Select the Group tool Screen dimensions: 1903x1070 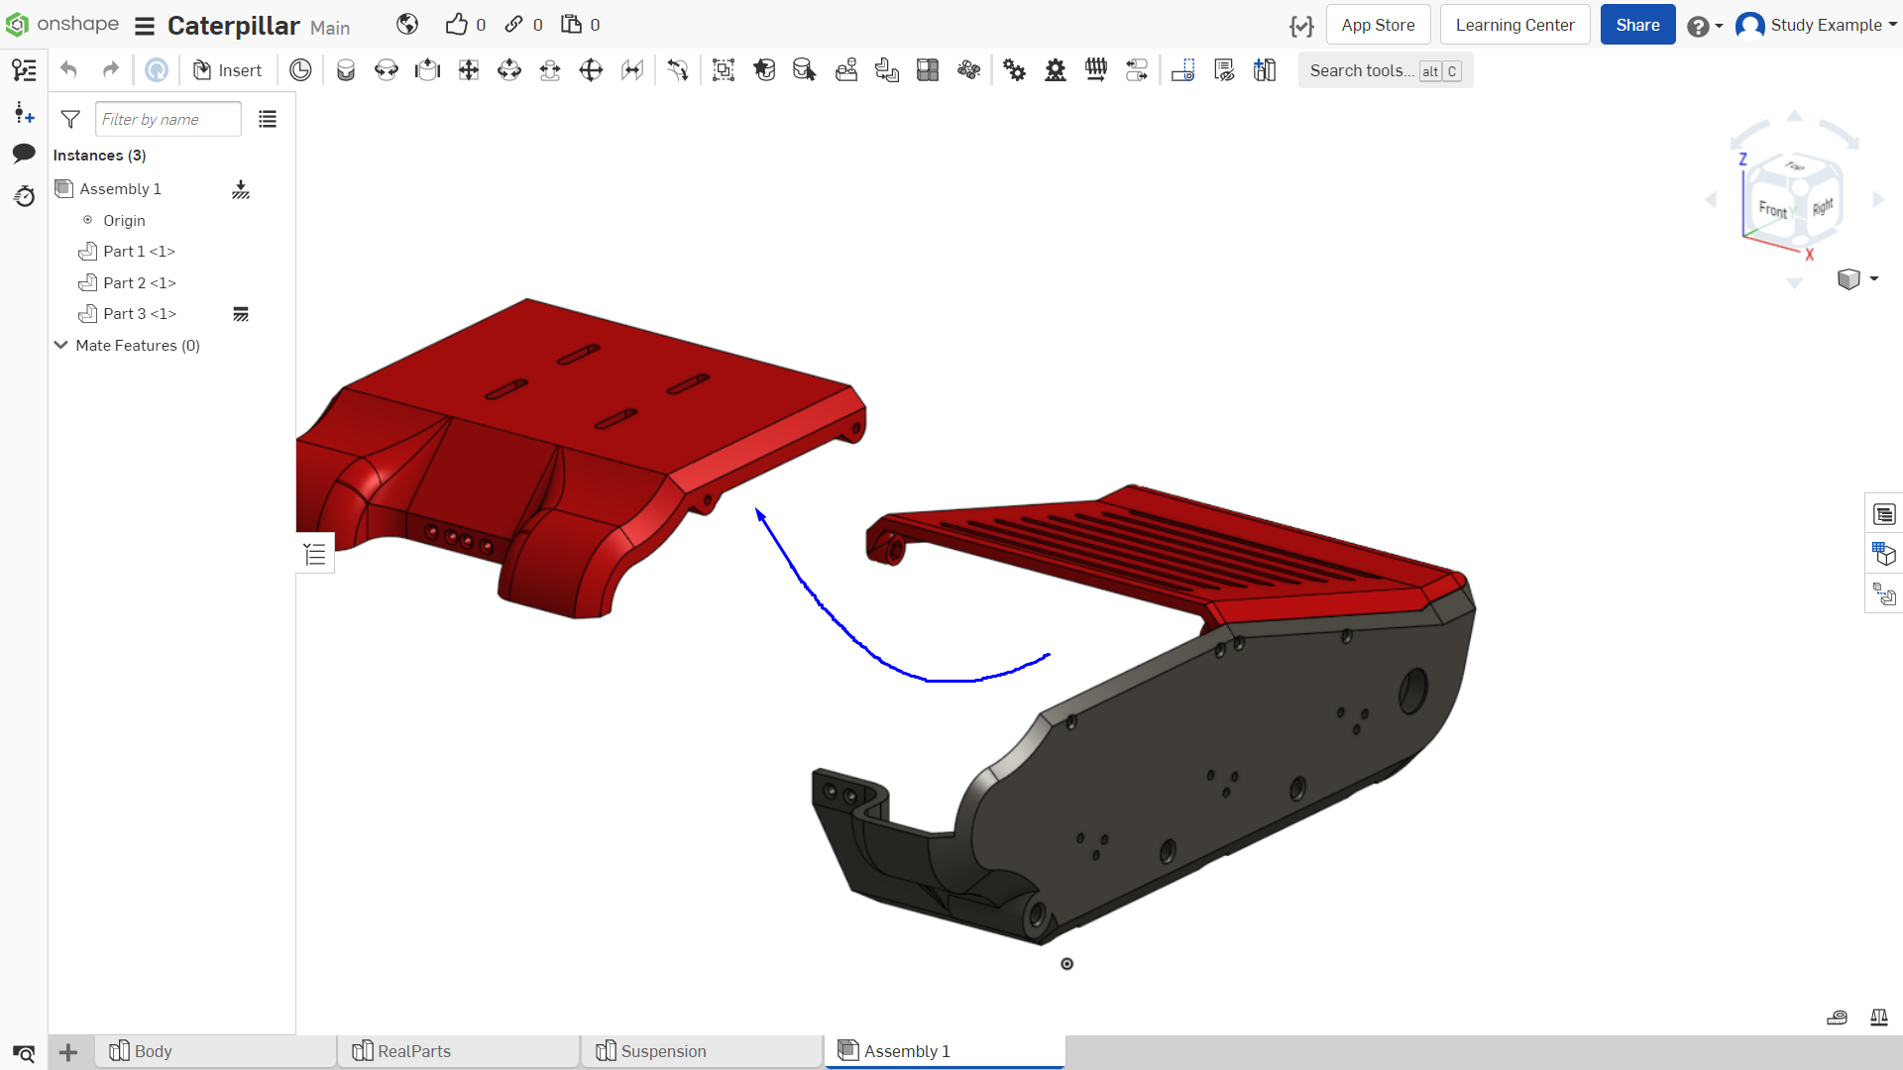[724, 70]
